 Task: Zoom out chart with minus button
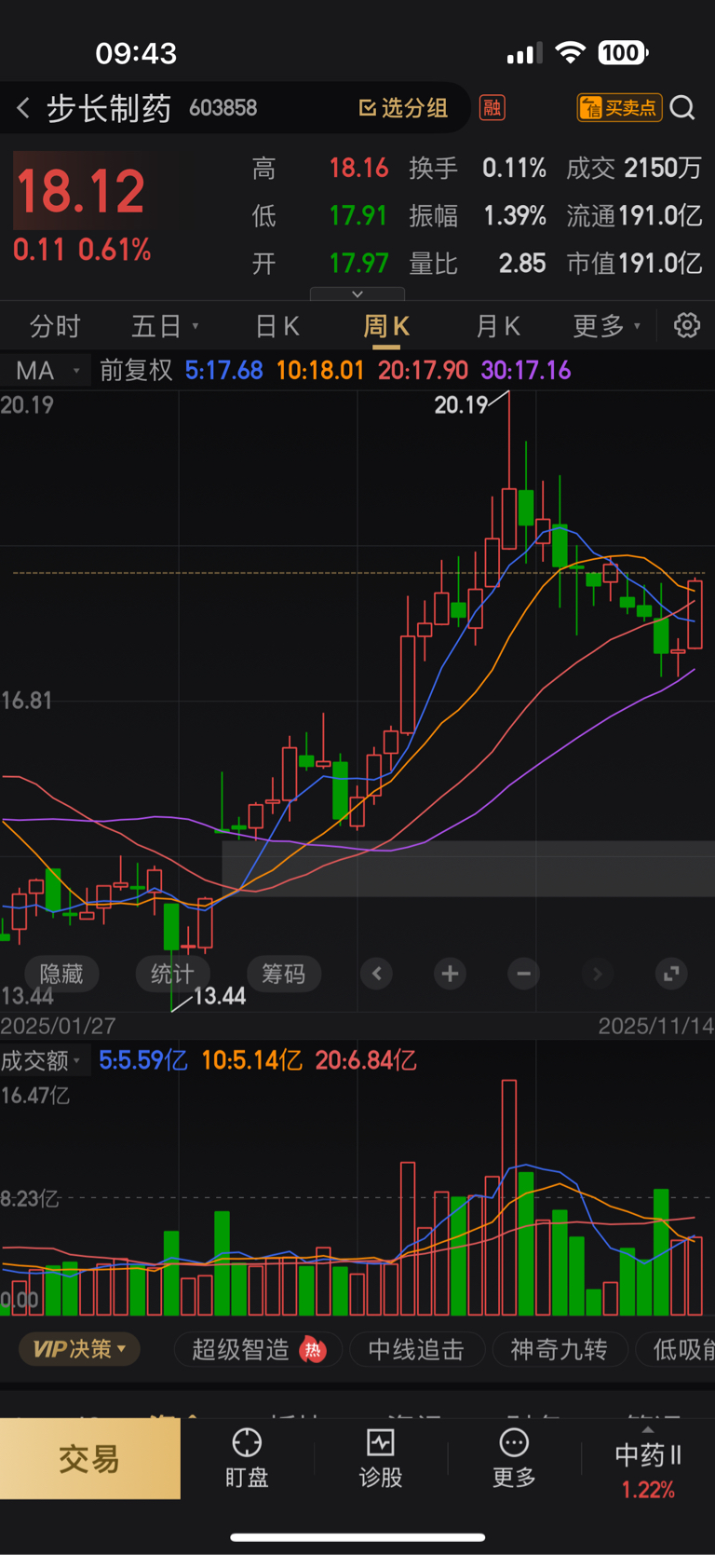[523, 974]
